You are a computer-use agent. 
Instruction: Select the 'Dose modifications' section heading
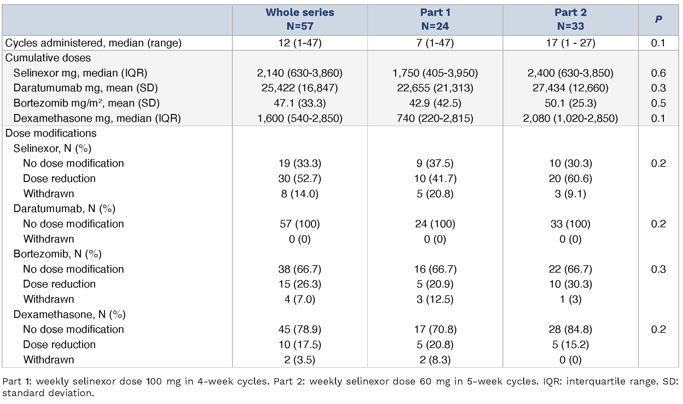pyautogui.click(x=51, y=133)
